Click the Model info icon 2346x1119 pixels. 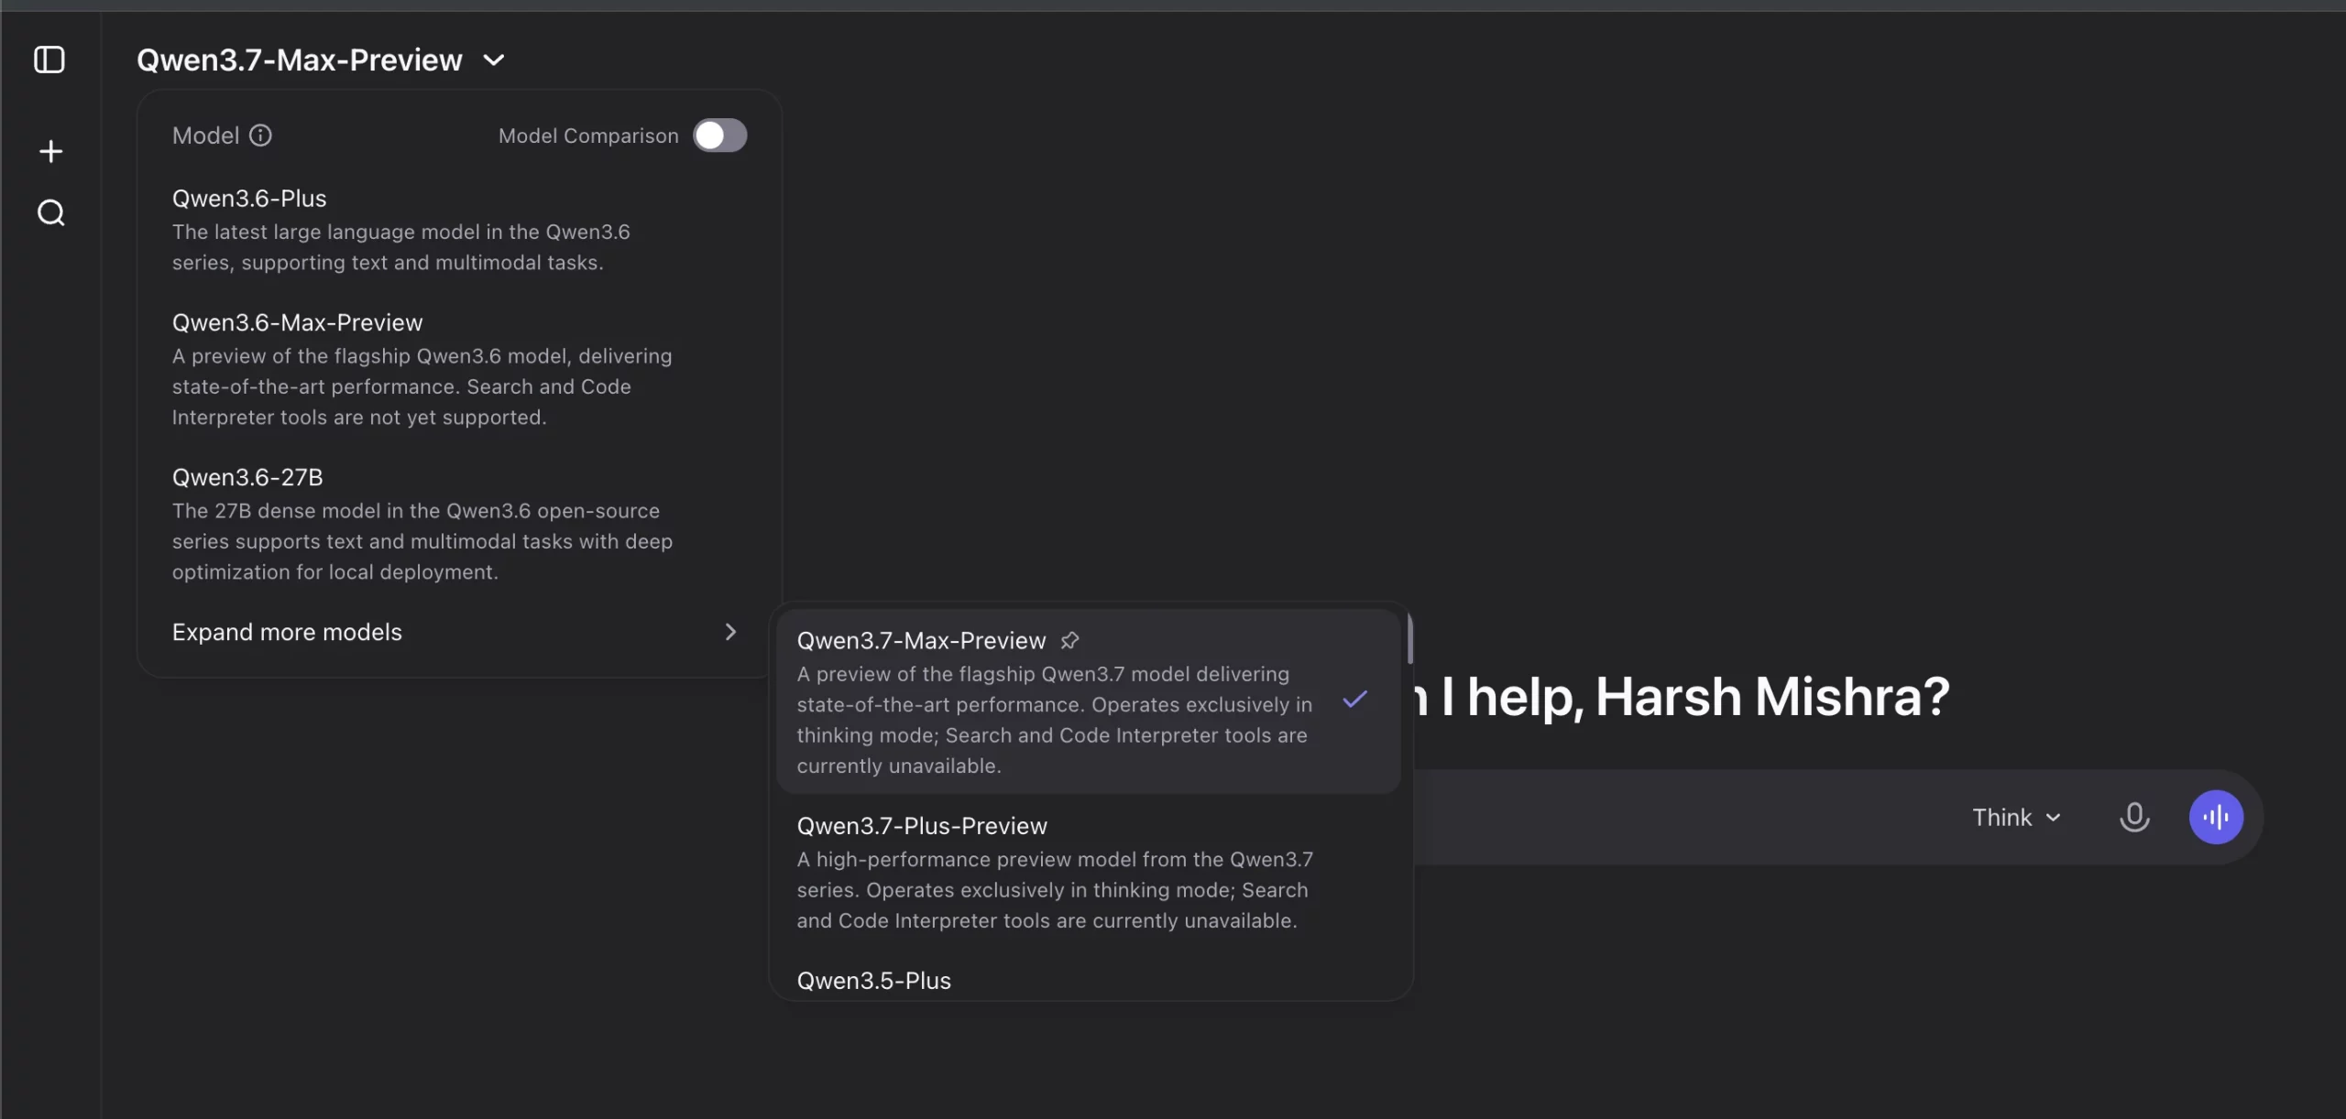(x=261, y=136)
